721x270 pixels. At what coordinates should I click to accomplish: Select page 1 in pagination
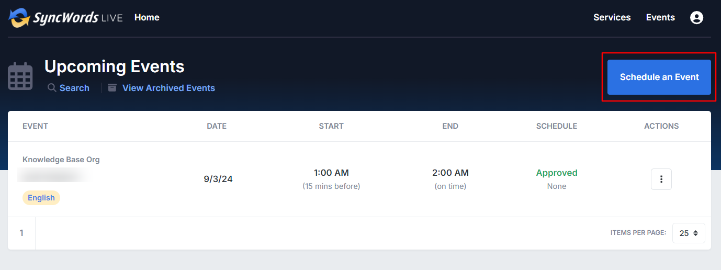(x=21, y=233)
